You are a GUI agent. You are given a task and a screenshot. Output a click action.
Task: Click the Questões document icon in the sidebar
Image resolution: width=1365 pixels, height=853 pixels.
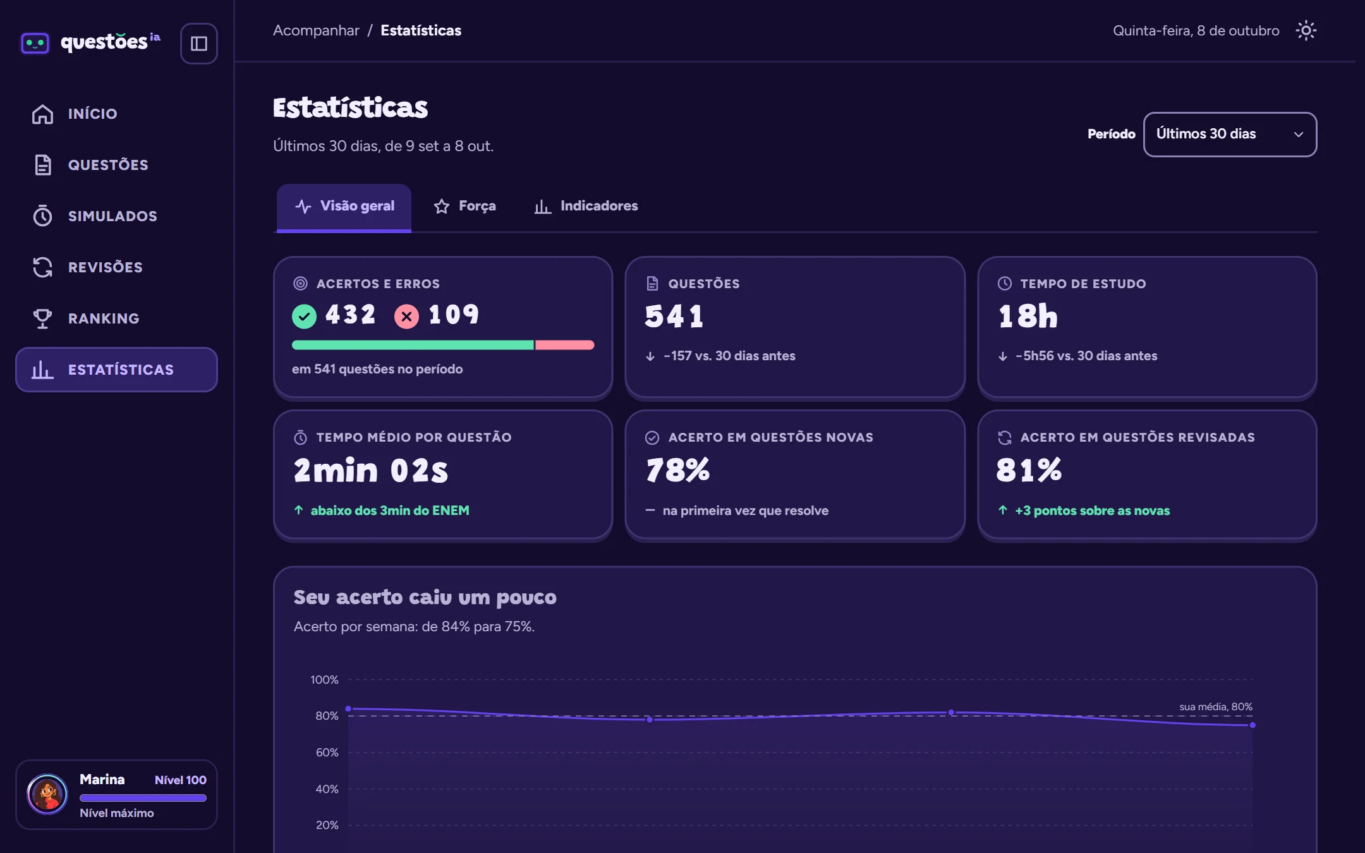click(x=42, y=165)
